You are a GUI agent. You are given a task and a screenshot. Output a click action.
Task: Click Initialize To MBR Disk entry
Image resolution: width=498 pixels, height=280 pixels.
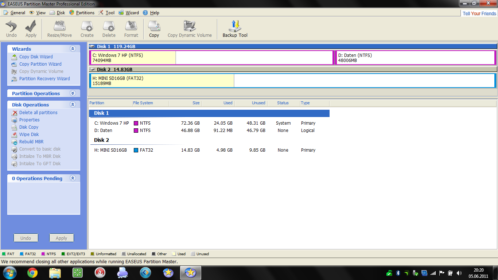[x=40, y=156]
